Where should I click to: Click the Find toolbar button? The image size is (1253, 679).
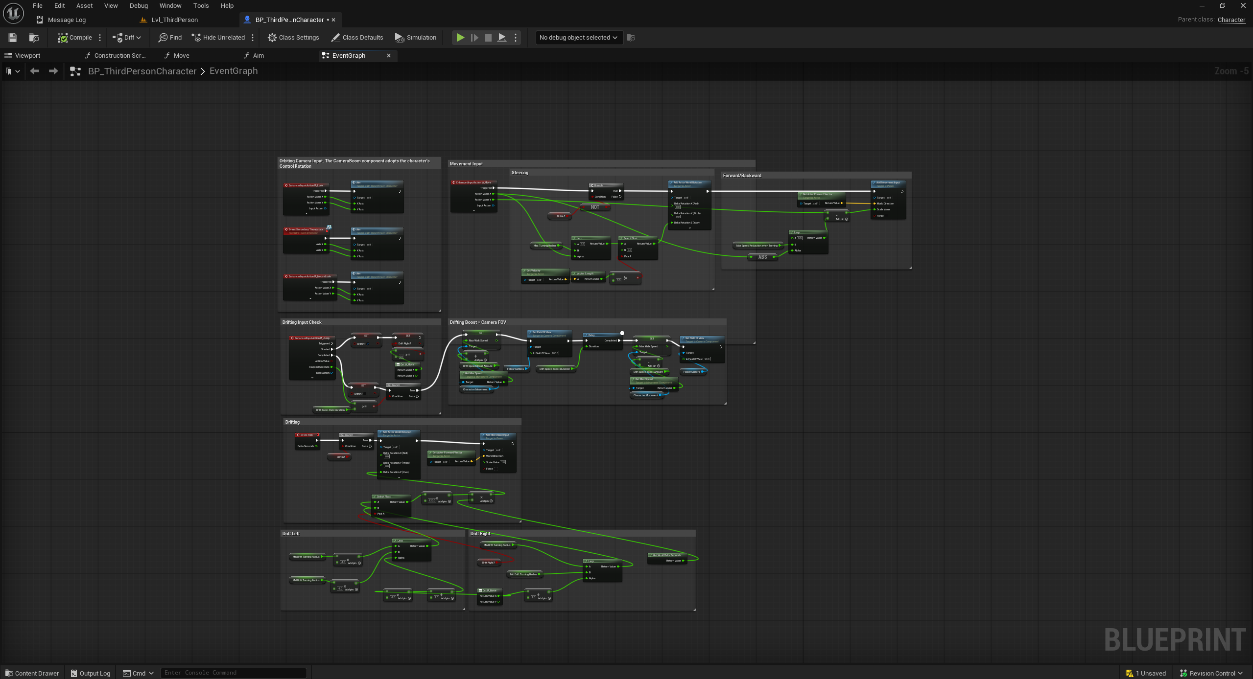[x=170, y=38]
